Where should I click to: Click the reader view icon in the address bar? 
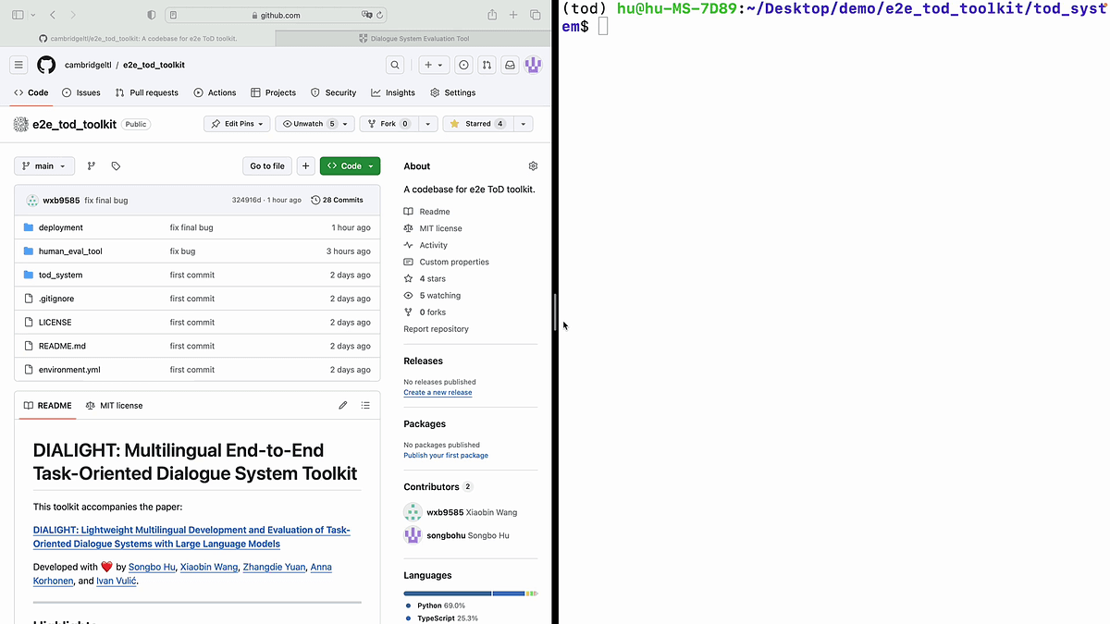click(174, 15)
